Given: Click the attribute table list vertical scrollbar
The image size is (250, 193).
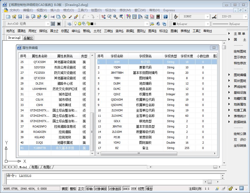Looking at the screenshot, I should (x=92, y=132).
